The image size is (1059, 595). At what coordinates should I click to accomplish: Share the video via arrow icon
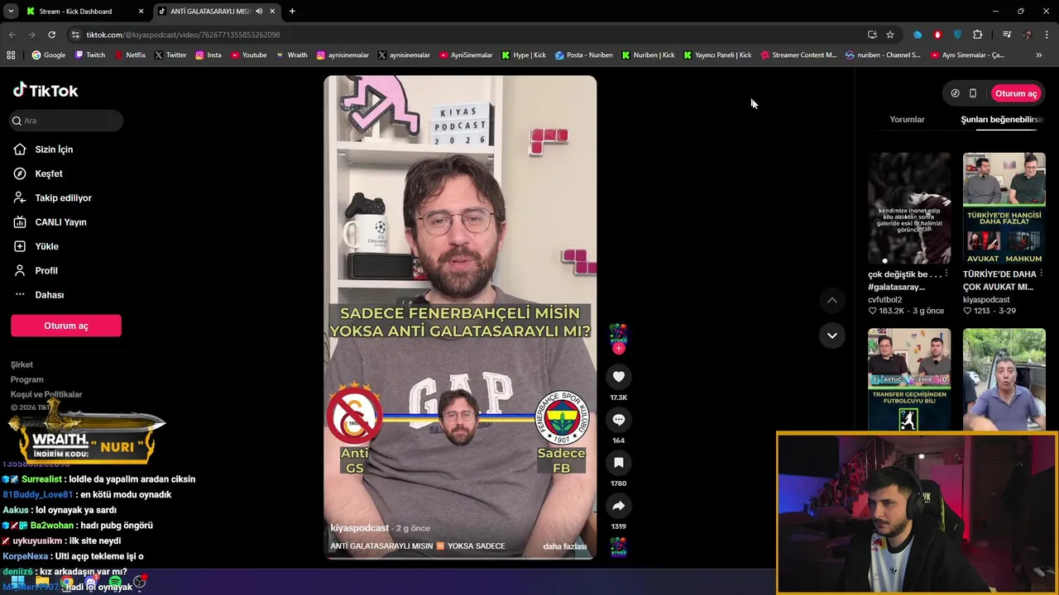click(x=618, y=506)
